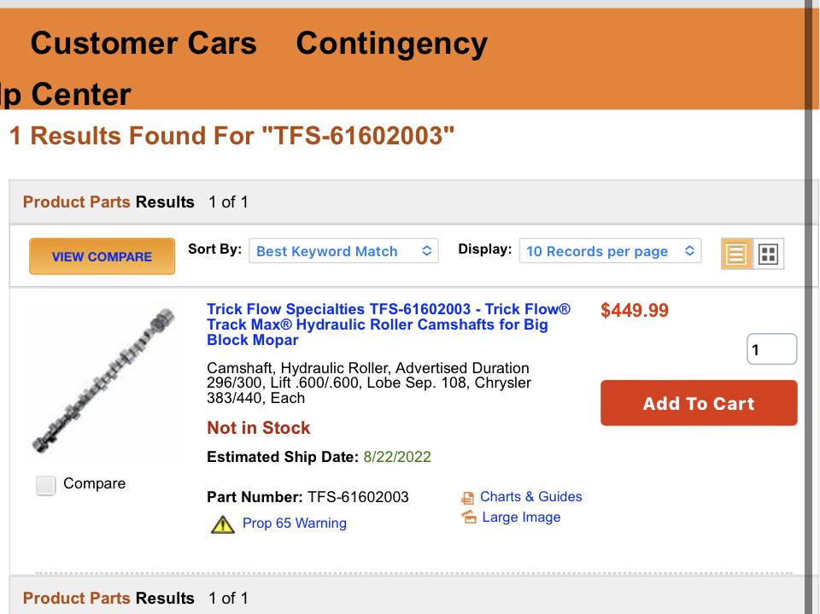Go to the Contingency menu item
The width and height of the screenshot is (820, 614).
[x=391, y=43]
